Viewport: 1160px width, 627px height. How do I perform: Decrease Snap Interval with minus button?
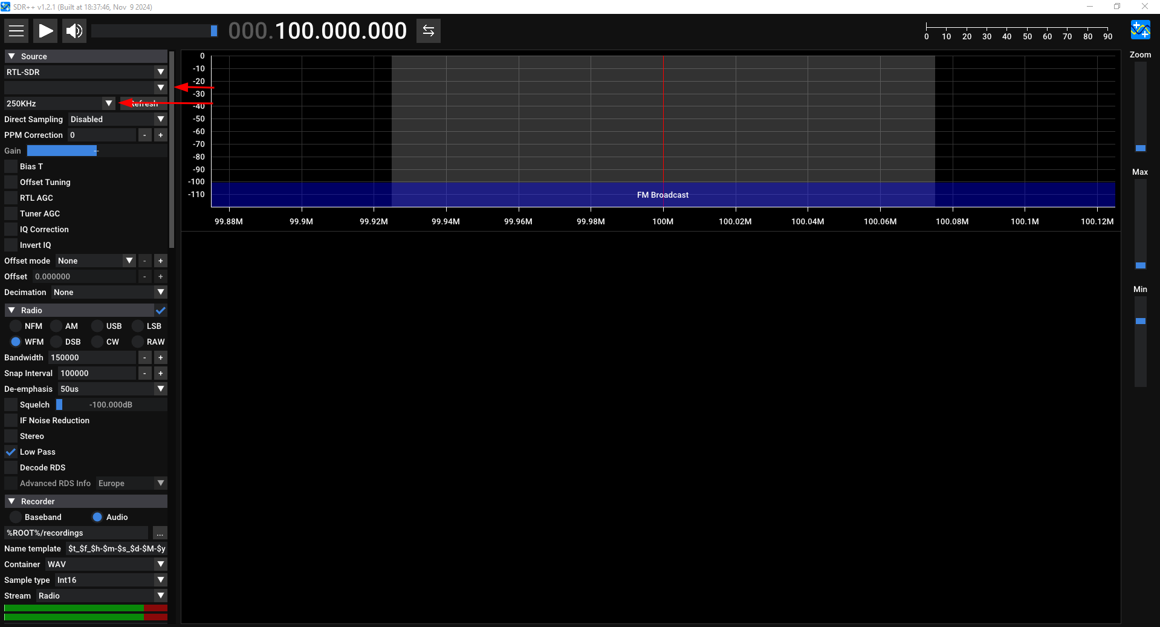144,373
